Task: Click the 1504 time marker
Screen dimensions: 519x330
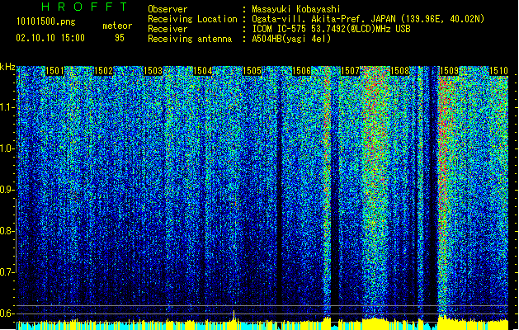Action: click(x=203, y=71)
